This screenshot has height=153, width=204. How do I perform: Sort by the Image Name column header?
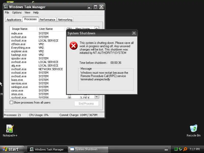coord(23,29)
